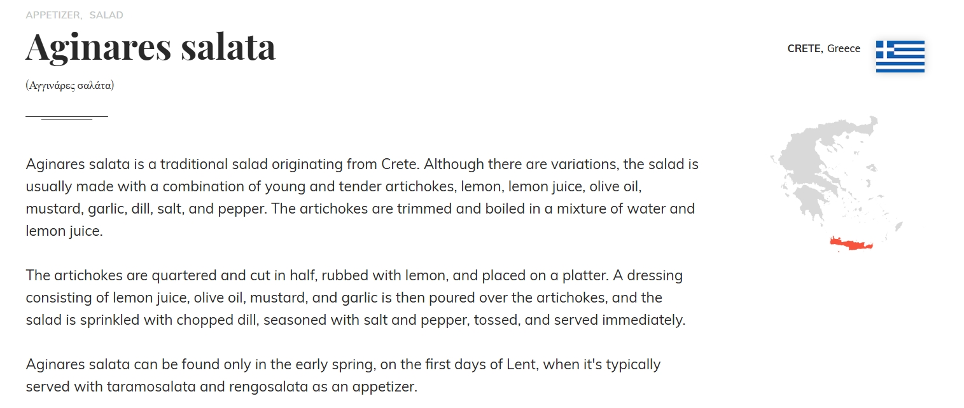
Task: Click the word taramosalata in the text
Action: 168,386
